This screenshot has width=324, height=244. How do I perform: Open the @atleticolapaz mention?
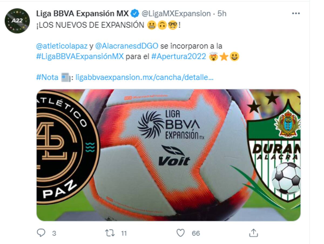(x=62, y=46)
